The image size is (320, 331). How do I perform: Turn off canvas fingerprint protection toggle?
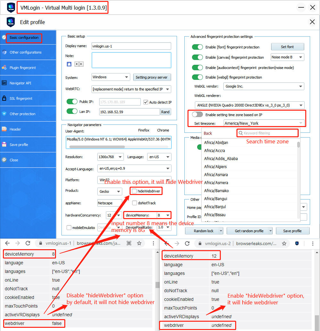(197, 57)
